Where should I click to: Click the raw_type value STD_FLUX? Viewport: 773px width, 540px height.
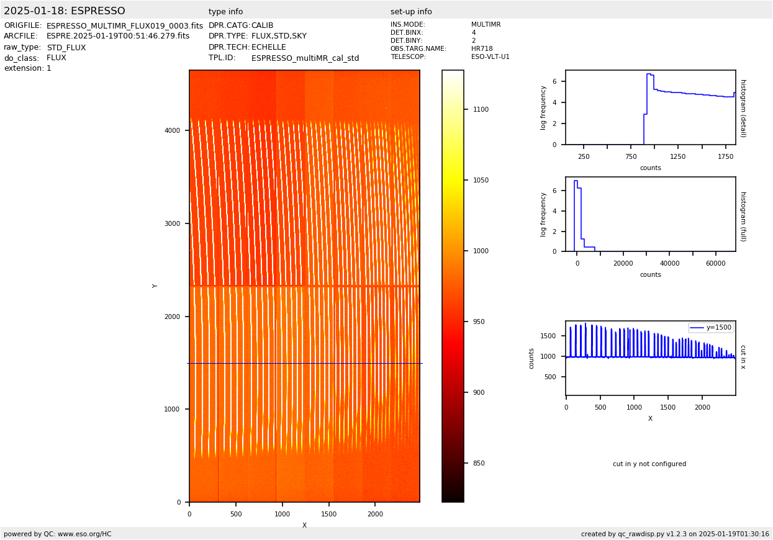[66, 48]
